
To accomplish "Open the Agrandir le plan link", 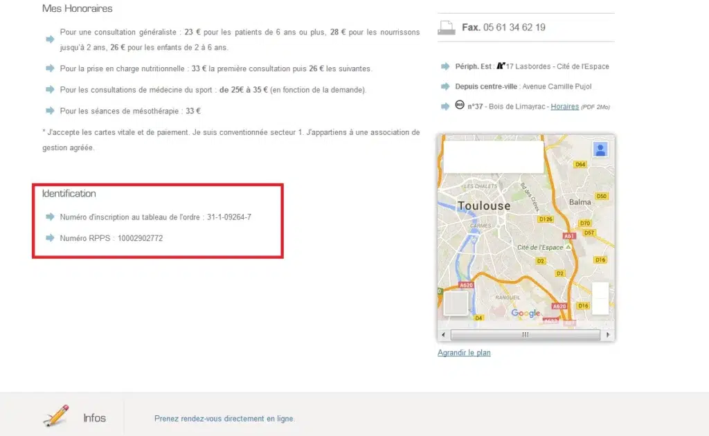I will click(464, 352).
